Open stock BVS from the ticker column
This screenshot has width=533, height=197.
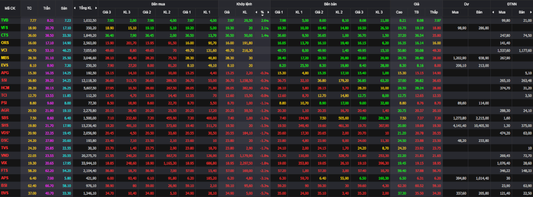5,193
